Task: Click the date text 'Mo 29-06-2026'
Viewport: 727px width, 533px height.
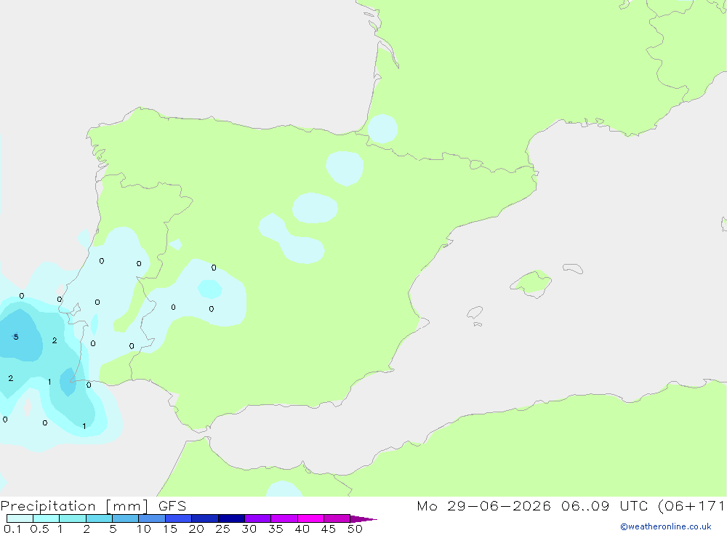Action: click(483, 506)
